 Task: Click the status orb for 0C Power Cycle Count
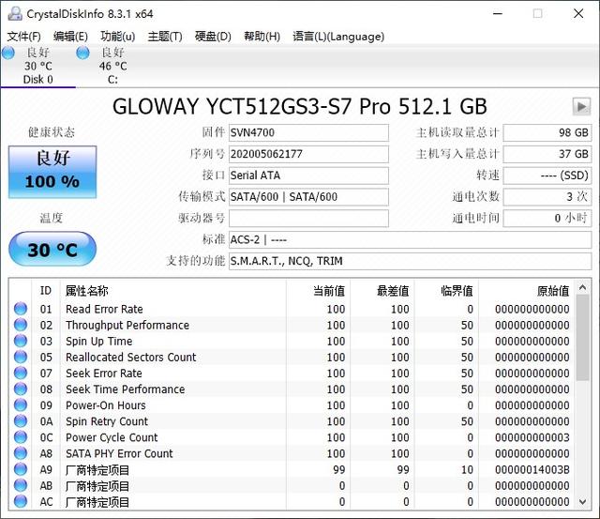(x=21, y=437)
